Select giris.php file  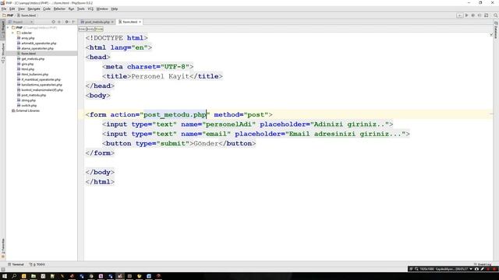click(x=26, y=64)
